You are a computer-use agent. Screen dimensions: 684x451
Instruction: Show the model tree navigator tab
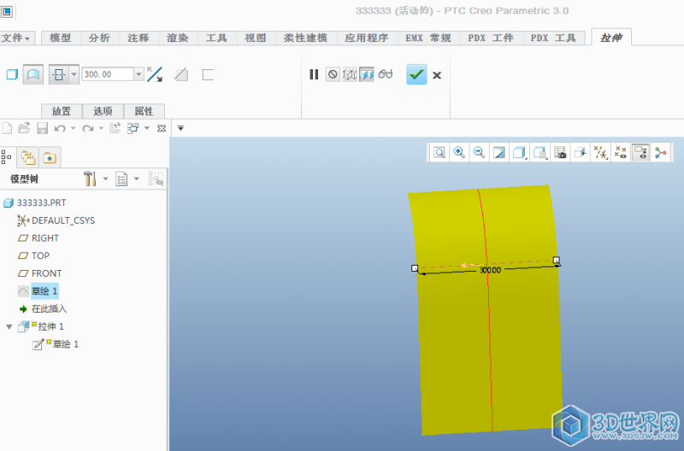7,157
